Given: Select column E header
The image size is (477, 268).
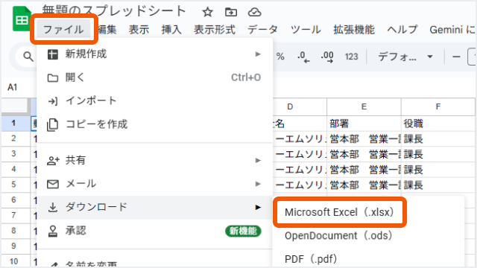Looking at the screenshot, I should pyautogui.click(x=364, y=106).
